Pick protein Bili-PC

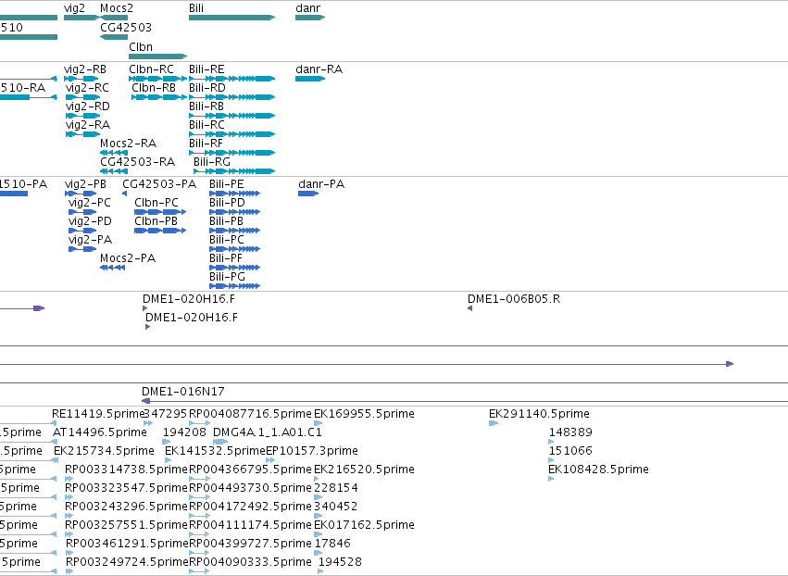pos(227,240)
